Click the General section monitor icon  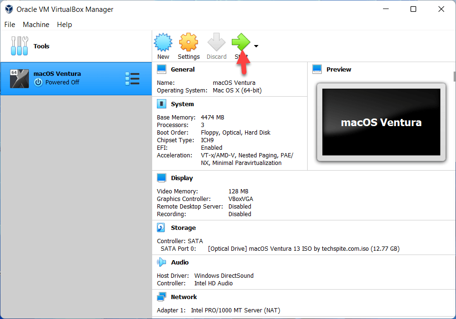(162, 69)
